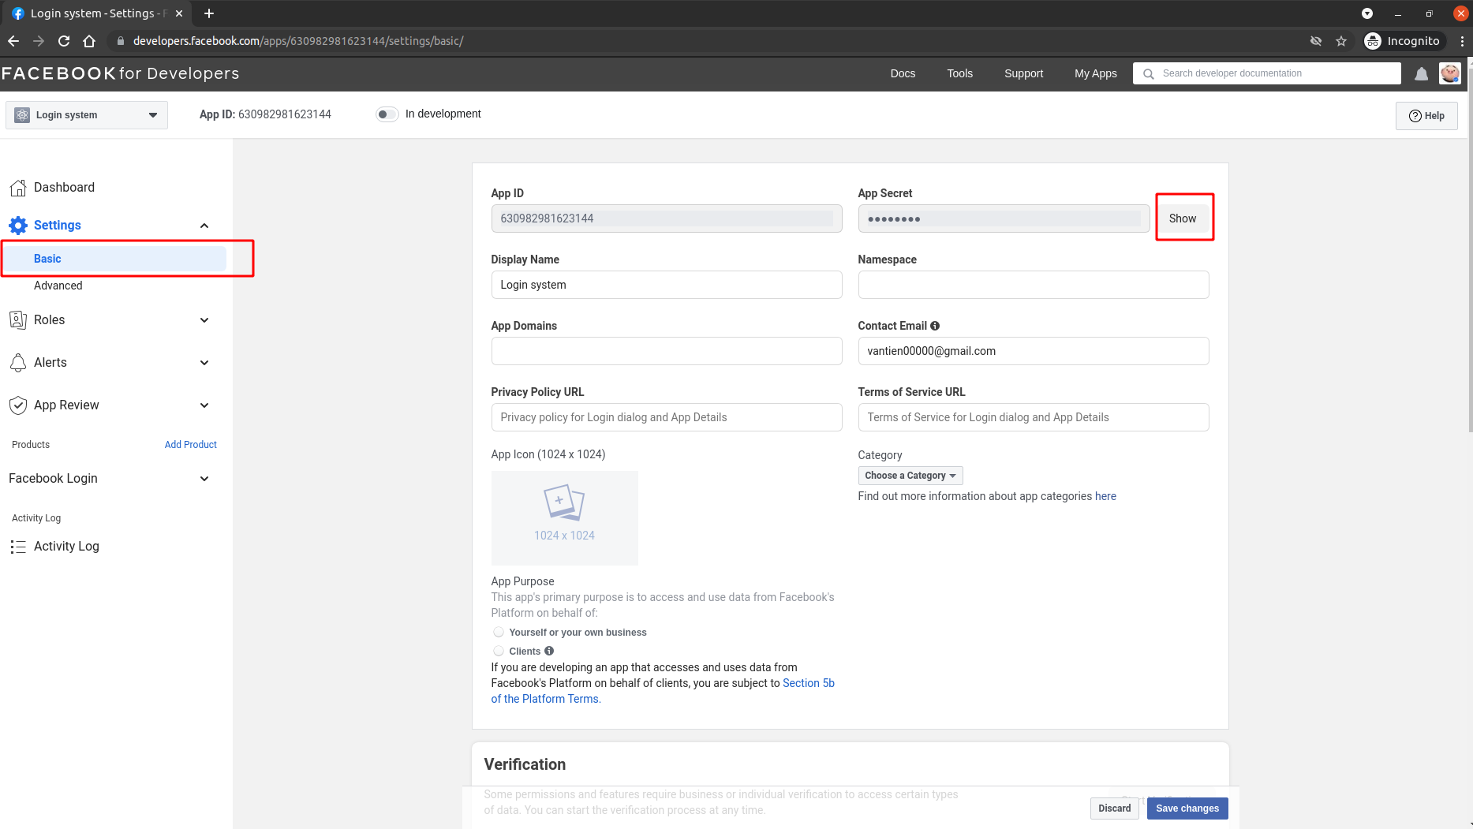
Task: Open the user profile avatar
Action: pyautogui.click(x=1450, y=73)
